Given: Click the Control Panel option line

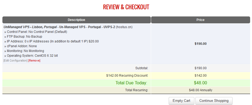Looking at the screenshot, I should click(36, 32).
